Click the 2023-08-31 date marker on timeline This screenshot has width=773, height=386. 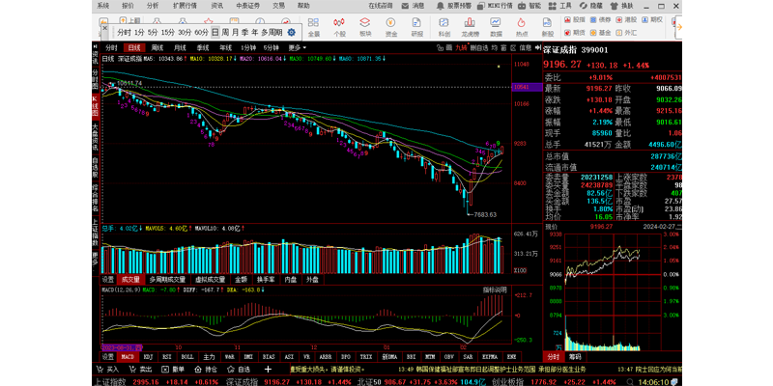(x=122, y=347)
